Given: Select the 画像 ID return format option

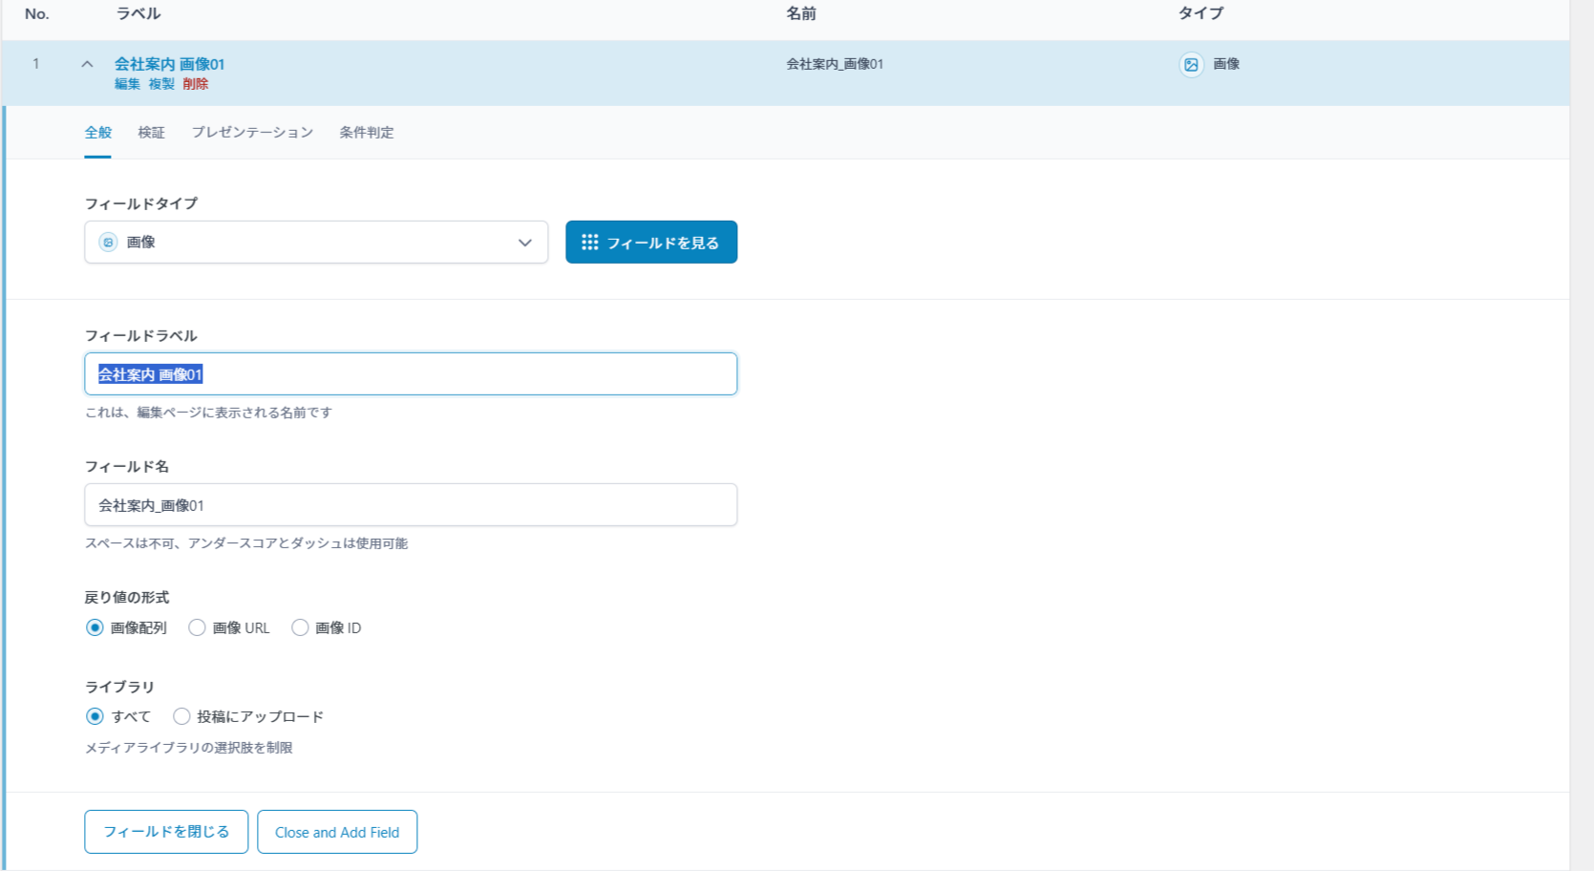Looking at the screenshot, I should pyautogui.click(x=300, y=627).
